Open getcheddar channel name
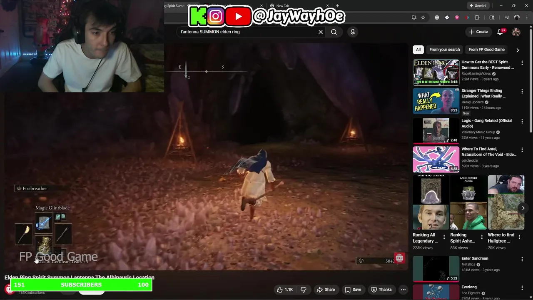Image resolution: width=533 pixels, height=300 pixels. click(471, 160)
